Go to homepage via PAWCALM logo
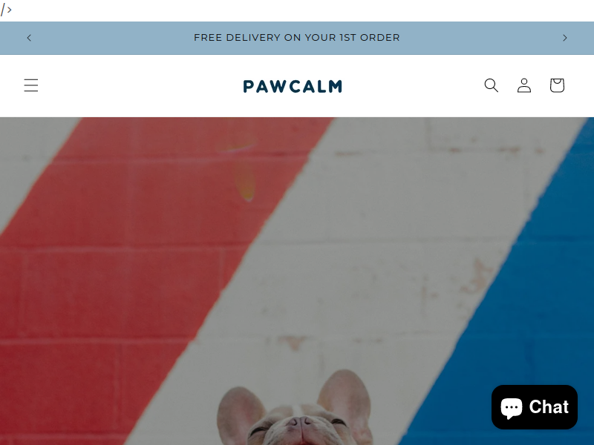Viewport: 594px width, 445px height. [x=293, y=86]
